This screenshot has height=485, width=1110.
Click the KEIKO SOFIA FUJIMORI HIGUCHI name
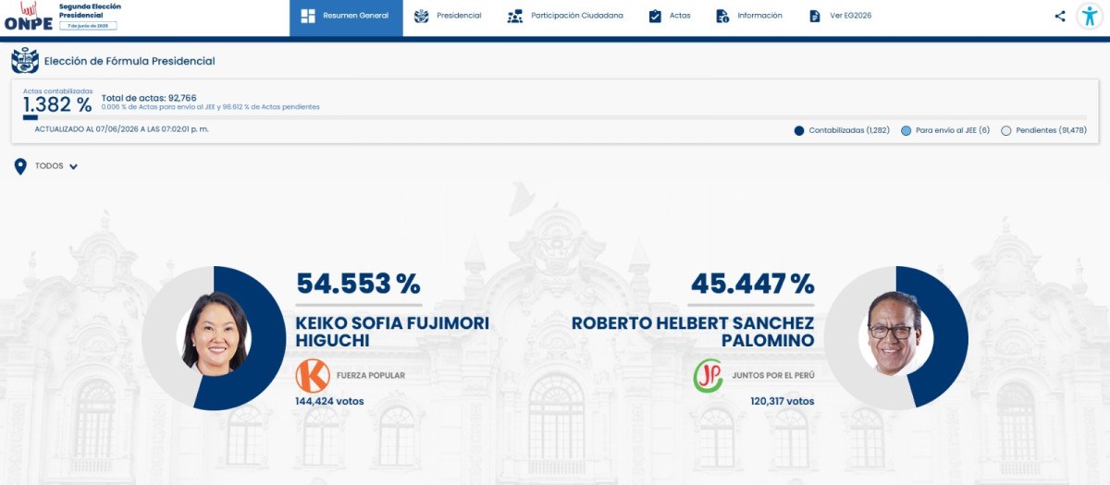392,332
